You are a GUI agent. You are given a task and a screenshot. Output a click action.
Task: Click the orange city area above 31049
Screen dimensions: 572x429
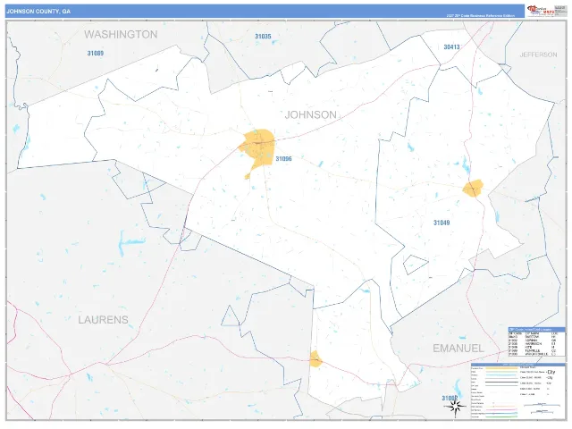coord(473,189)
